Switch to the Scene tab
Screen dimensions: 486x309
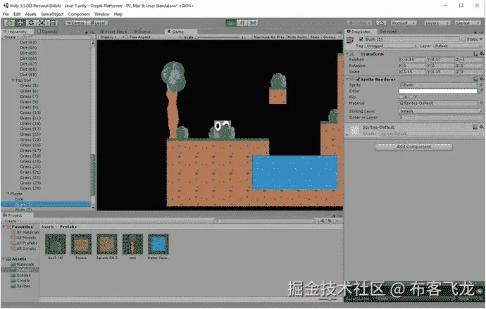pyautogui.click(x=142, y=32)
